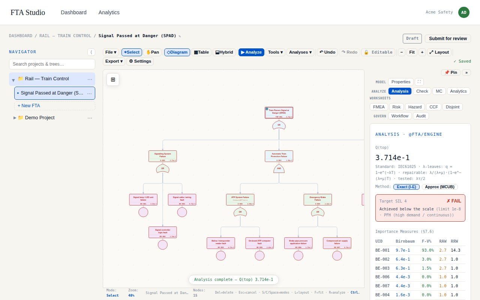Viewport: 480px width, 300px height.
Task: Open the Check tab
Action: point(422,91)
